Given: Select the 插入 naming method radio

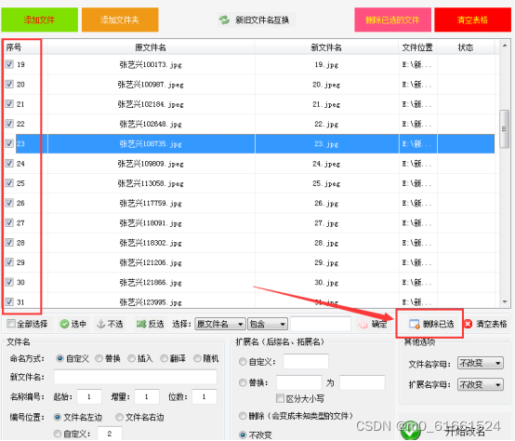Looking at the screenshot, I should [x=131, y=358].
